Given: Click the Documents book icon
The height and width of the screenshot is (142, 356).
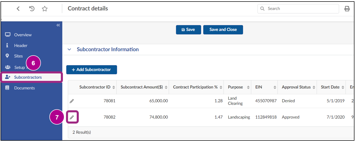Looking at the screenshot, I should pyautogui.click(x=7, y=88).
